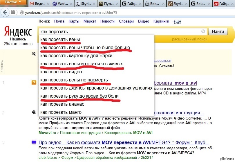Choose suggestion "как порезать манго"
The image size is (235, 162).
96,112
